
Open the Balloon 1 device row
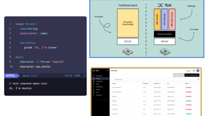[x=155, y=97]
